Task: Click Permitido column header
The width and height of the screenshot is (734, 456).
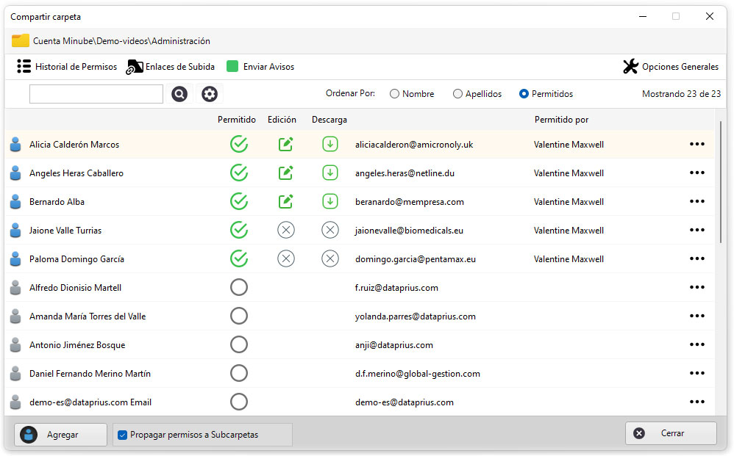Action: coord(236,120)
